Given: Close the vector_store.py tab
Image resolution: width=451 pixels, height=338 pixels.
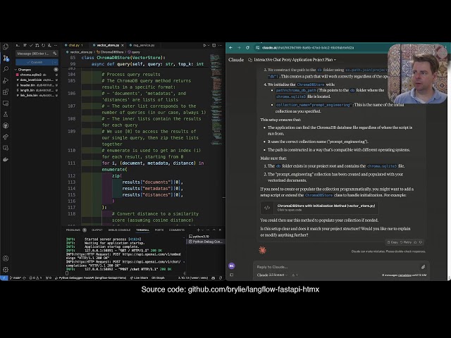Looking at the screenshot, I should (123, 45).
